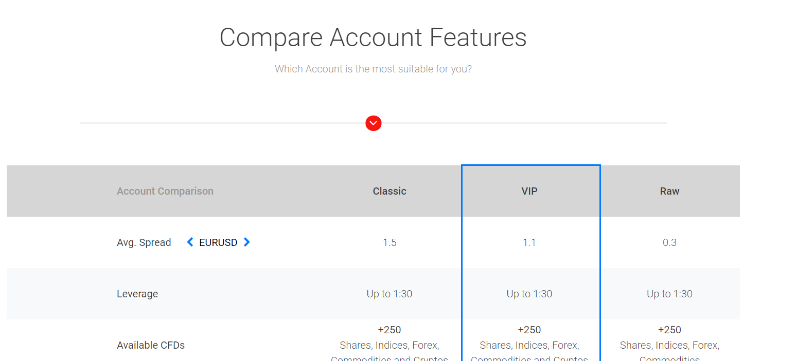Screen dimensions: 796x361
Task: Click the VIP '+250' available CFDs value
Action: [x=529, y=330]
